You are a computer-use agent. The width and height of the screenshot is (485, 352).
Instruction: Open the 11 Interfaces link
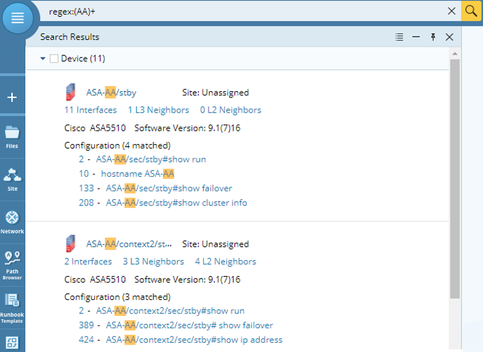click(91, 110)
